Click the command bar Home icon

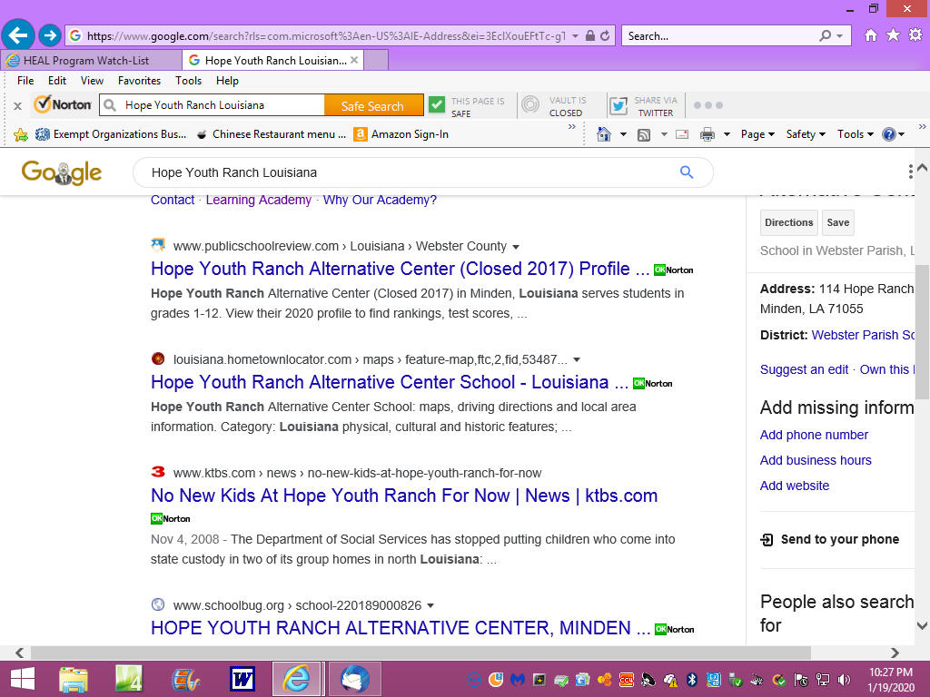[604, 134]
